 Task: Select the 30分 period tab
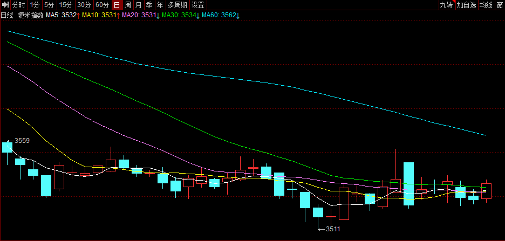pyautogui.click(x=84, y=5)
